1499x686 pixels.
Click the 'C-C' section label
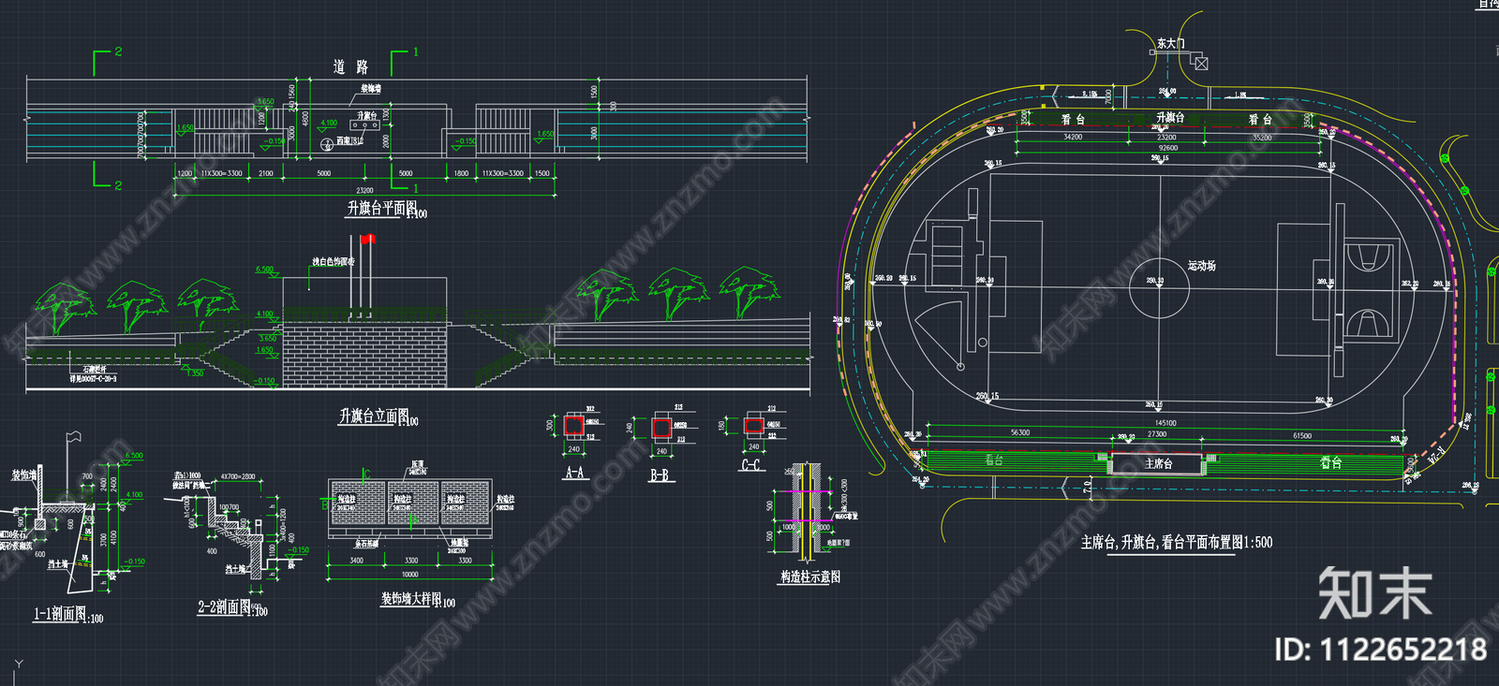(x=751, y=464)
